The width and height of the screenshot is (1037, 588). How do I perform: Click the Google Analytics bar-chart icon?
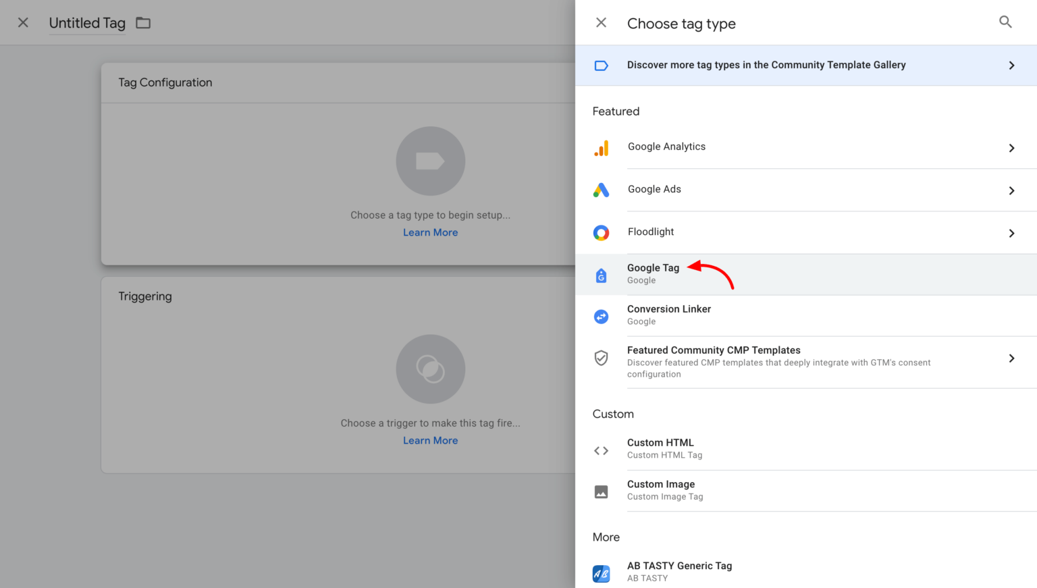pyautogui.click(x=601, y=147)
